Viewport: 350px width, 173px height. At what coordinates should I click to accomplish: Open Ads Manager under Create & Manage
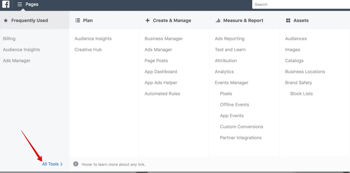tap(158, 50)
